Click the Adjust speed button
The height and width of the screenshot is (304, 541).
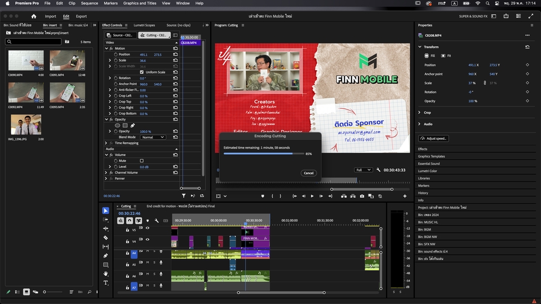click(433, 138)
